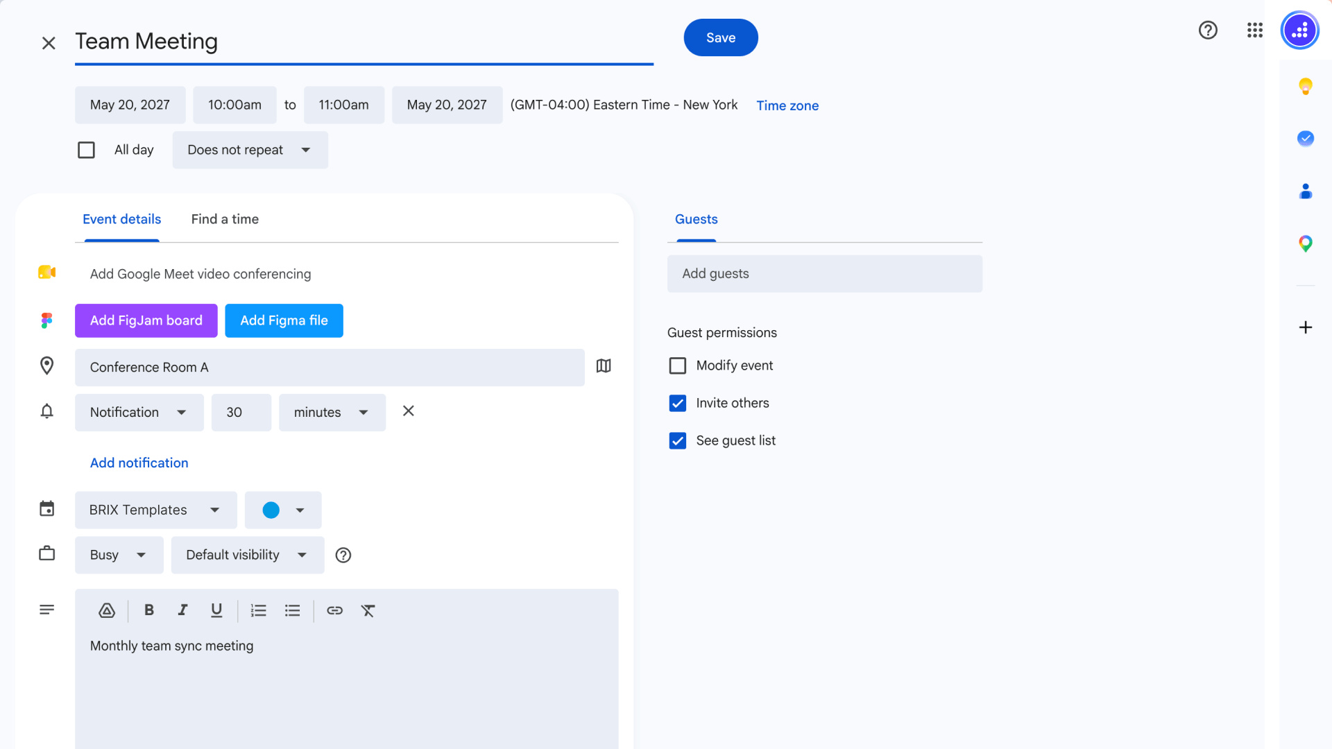Switch to the Find a time tab
1332x749 pixels.
point(225,219)
